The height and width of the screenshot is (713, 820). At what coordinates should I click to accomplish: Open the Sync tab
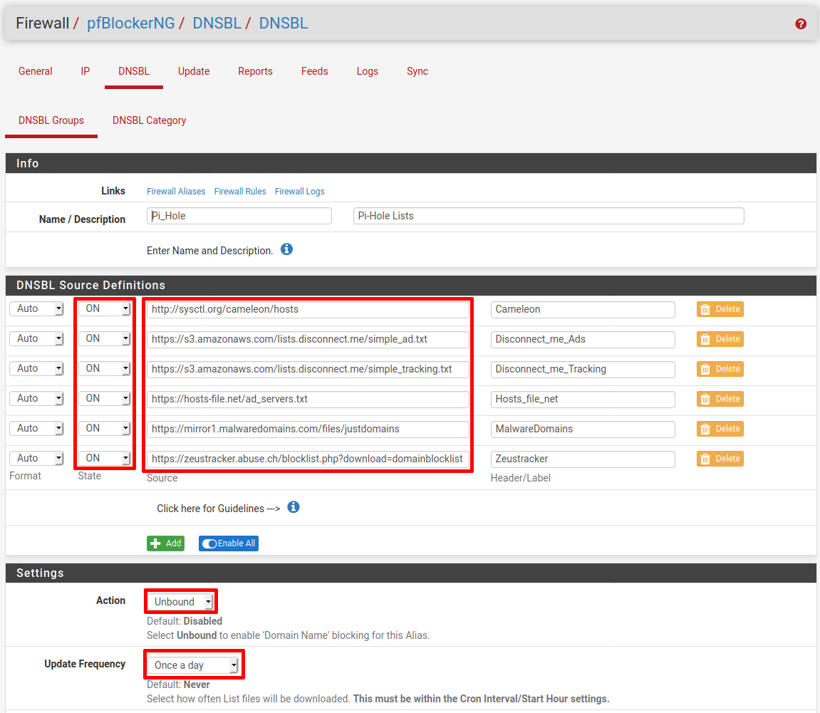417,71
